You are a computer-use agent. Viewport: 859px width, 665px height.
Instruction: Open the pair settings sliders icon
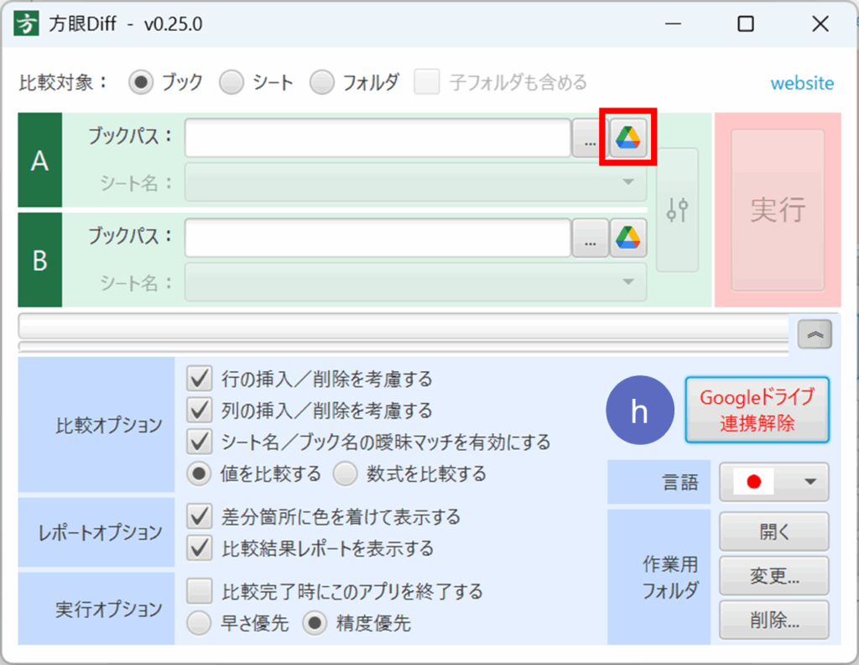pyautogui.click(x=677, y=210)
